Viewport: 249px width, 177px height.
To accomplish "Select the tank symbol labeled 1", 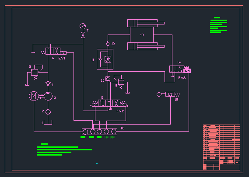I will pos(48,122).
